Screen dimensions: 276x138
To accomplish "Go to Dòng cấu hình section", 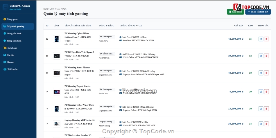I will [18, 33].
